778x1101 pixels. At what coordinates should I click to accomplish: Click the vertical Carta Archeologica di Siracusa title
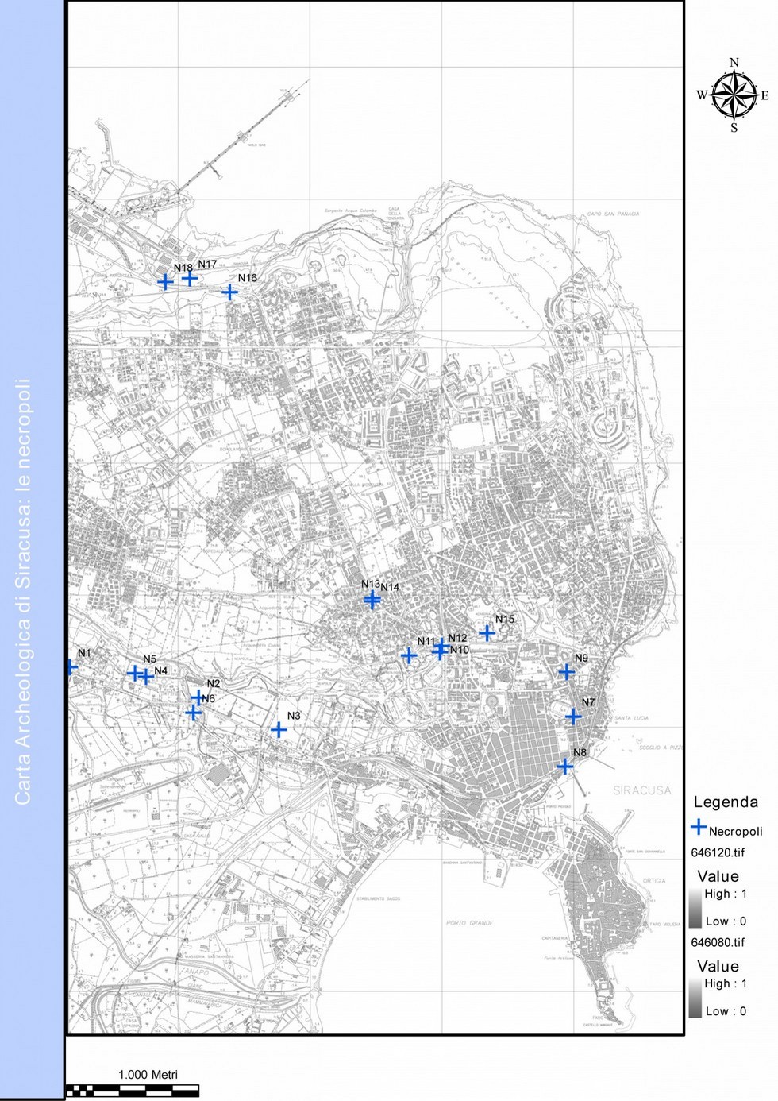23,591
